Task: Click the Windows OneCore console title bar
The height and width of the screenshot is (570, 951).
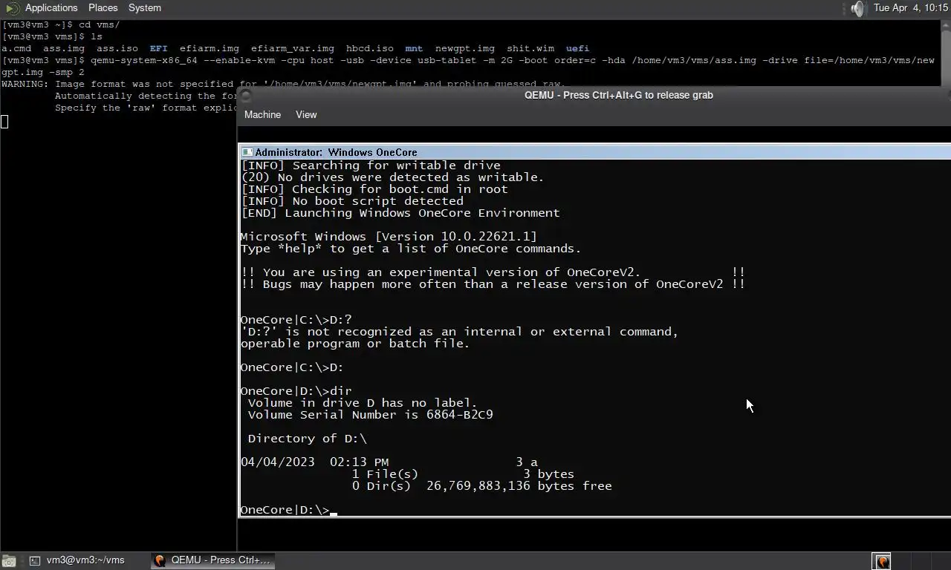Action: (594, 152)
